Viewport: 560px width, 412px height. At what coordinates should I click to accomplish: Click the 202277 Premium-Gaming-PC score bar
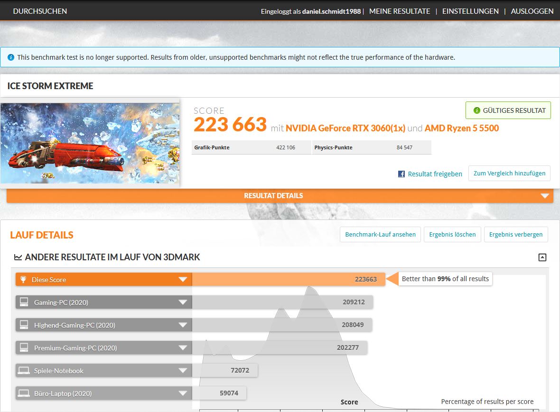(x=280, y=348)
